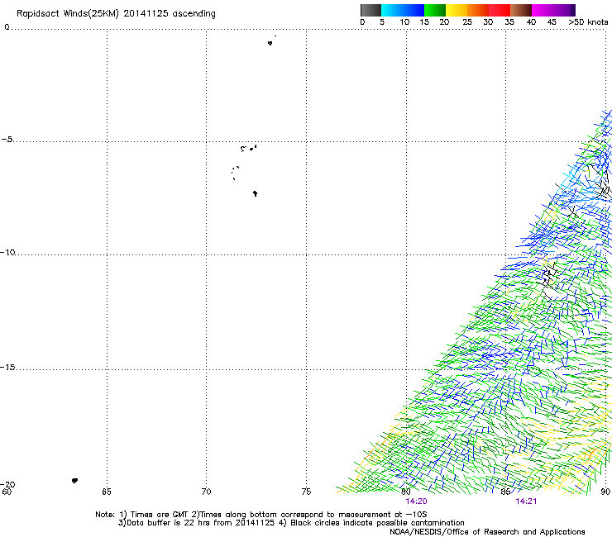This screenshot has height=537, width=612.
Task: Click the dashed atoll outline near 6.5S 71.5E
Action: coord(235,173)
